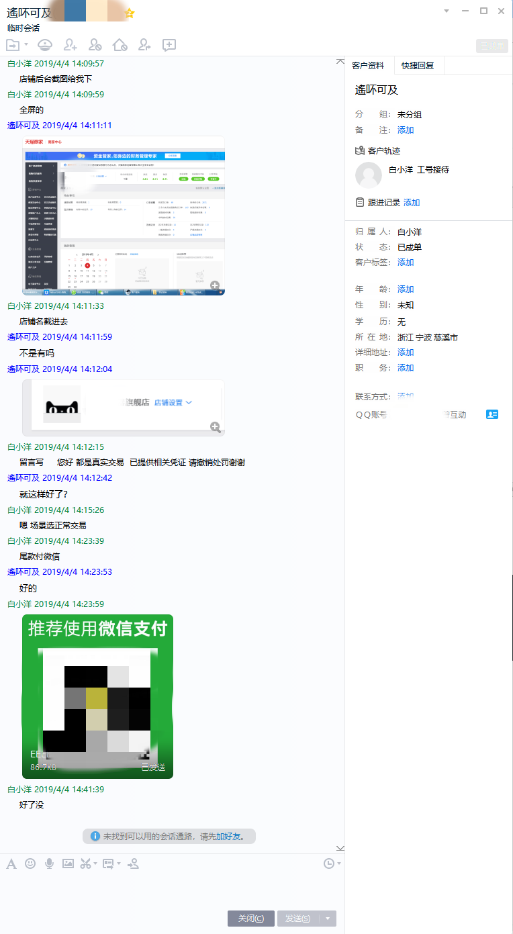Open the send options dropdown arrow

(x=328, y=919)
